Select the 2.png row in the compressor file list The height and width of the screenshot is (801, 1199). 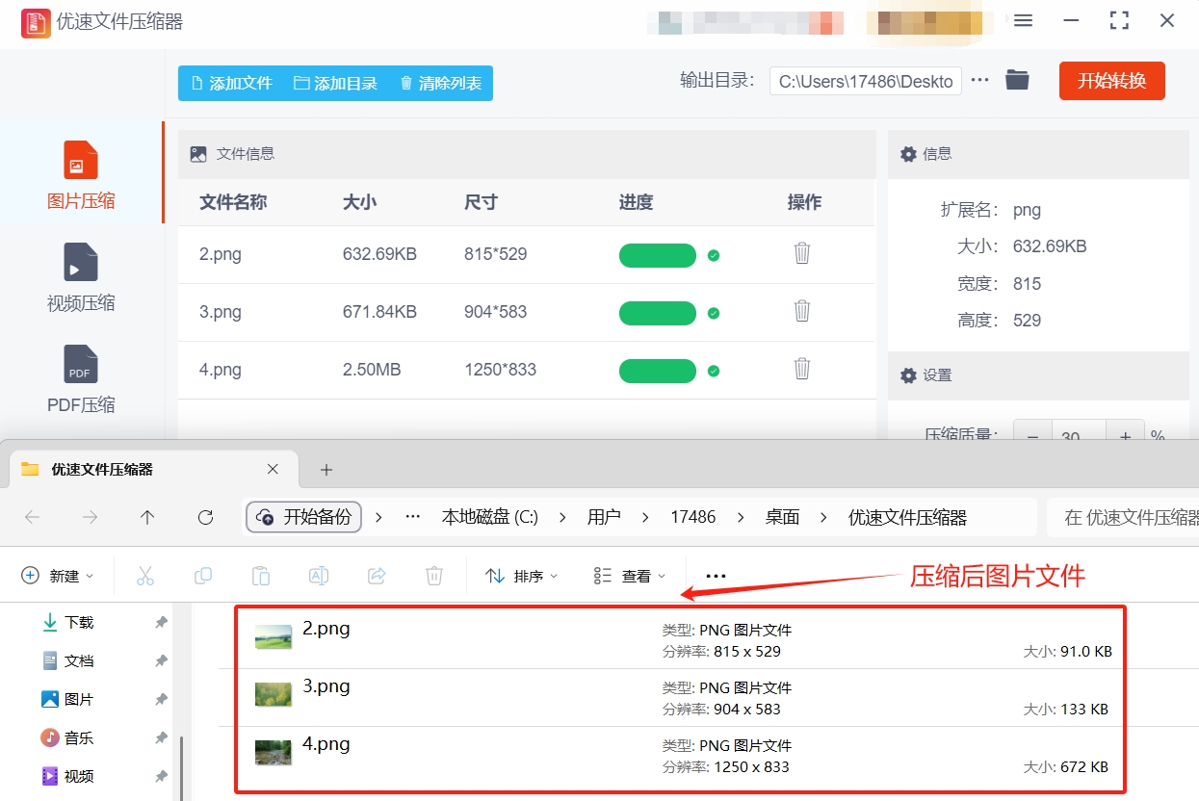(x=526, y=255)
